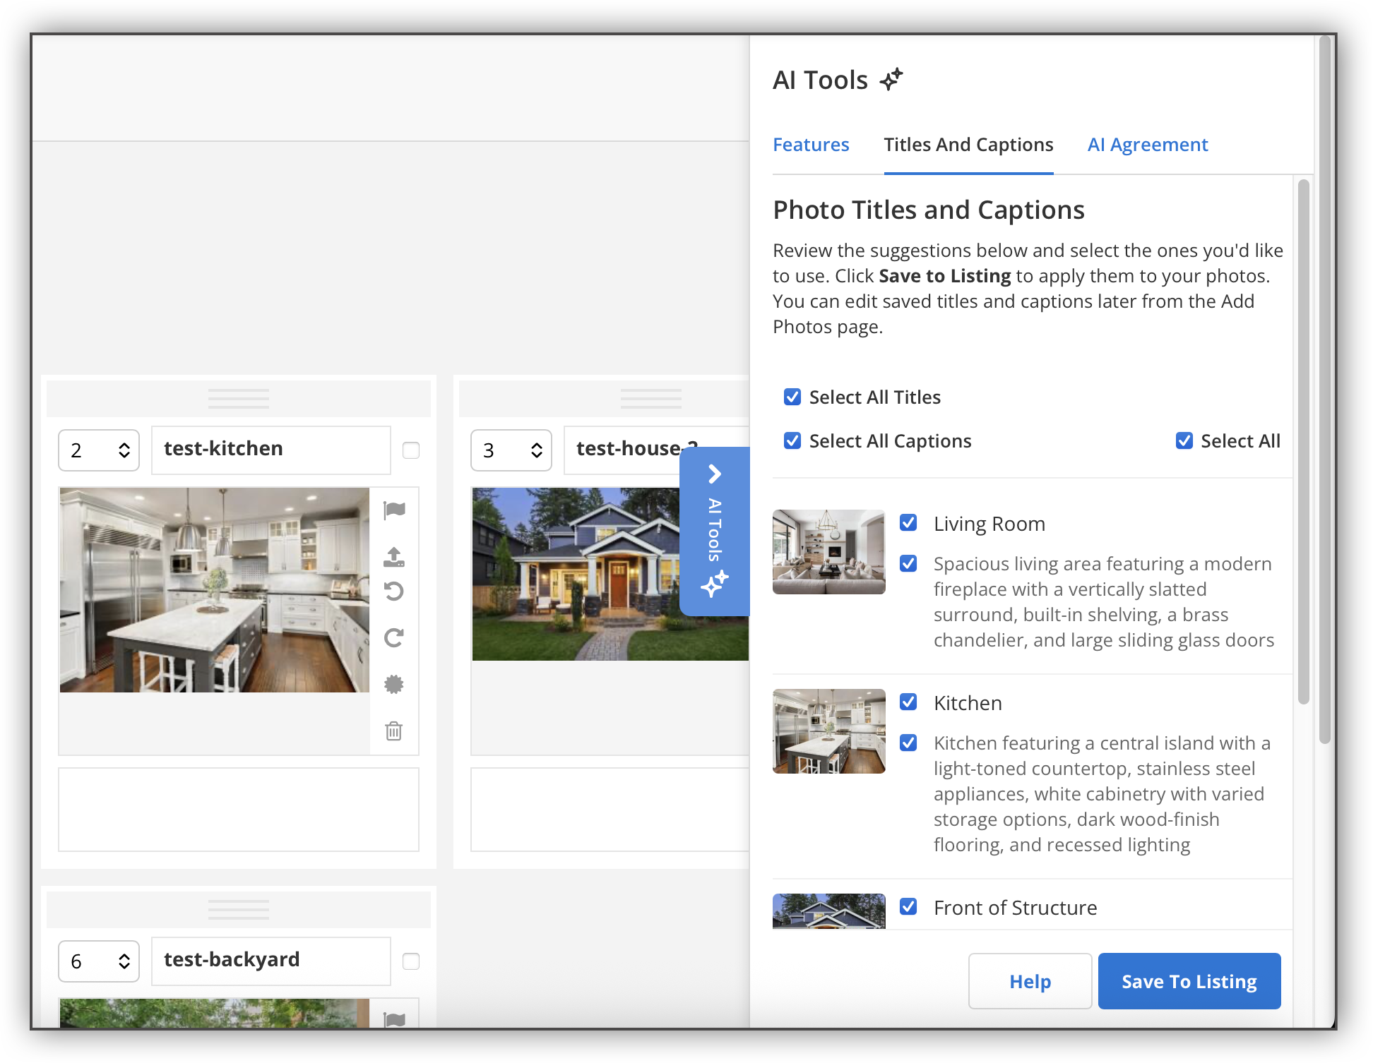Viewport: 1373px width, 1063px height.
Task: Collapse AI Tools panel with chevron arrow
Action: click(x=715, y=474)
